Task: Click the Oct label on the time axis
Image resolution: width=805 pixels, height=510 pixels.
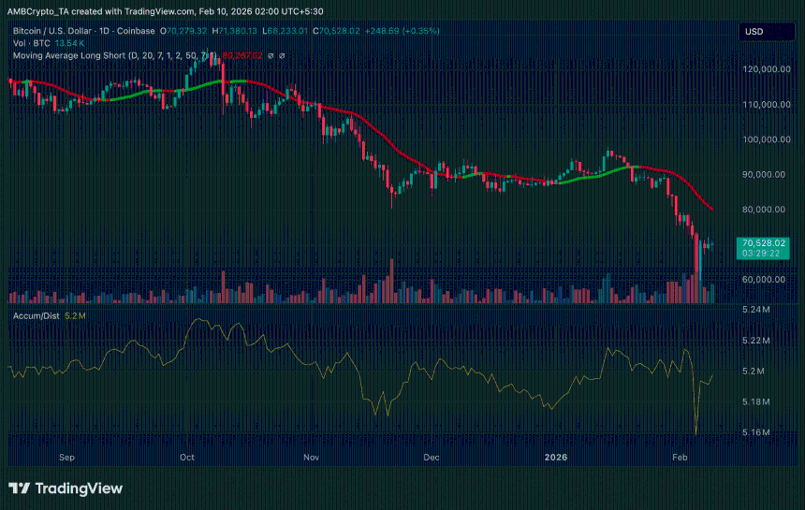Action: [x=187, y=458]
